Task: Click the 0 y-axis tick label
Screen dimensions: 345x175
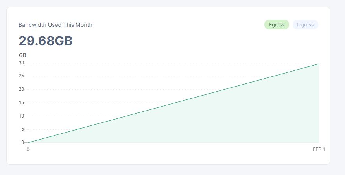Action: (x=23, y=142)
